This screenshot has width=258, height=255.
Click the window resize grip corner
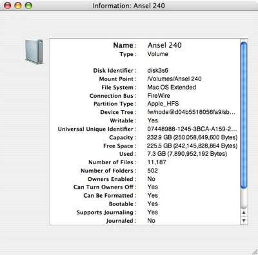(254, 251)
